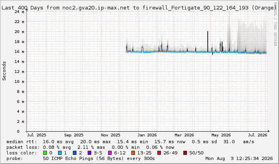Click the red loss swatch for 26-49
This screenshot has width=279, height=164.
[x=159, y=153]
